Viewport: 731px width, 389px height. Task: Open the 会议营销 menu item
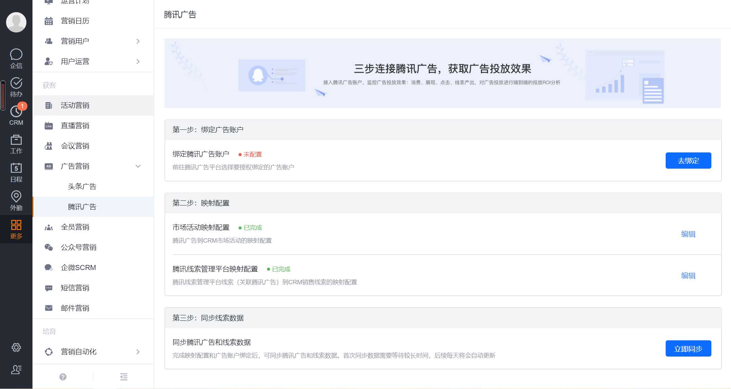pos(93,146)
